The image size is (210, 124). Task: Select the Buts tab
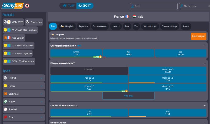point(127,27)
